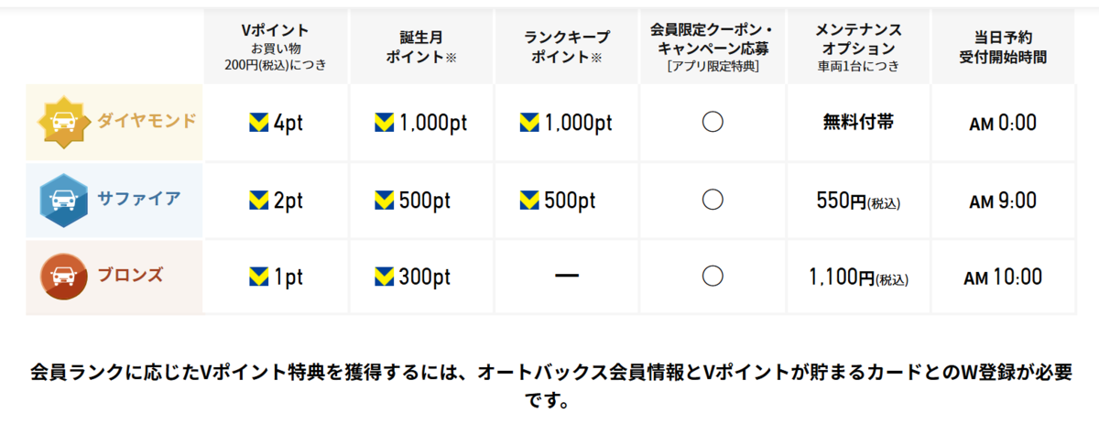Click the dash in Bronze rank-keep cell
Screen dimensions: 1099x424
pyautogui.click(x=568, y=276)
